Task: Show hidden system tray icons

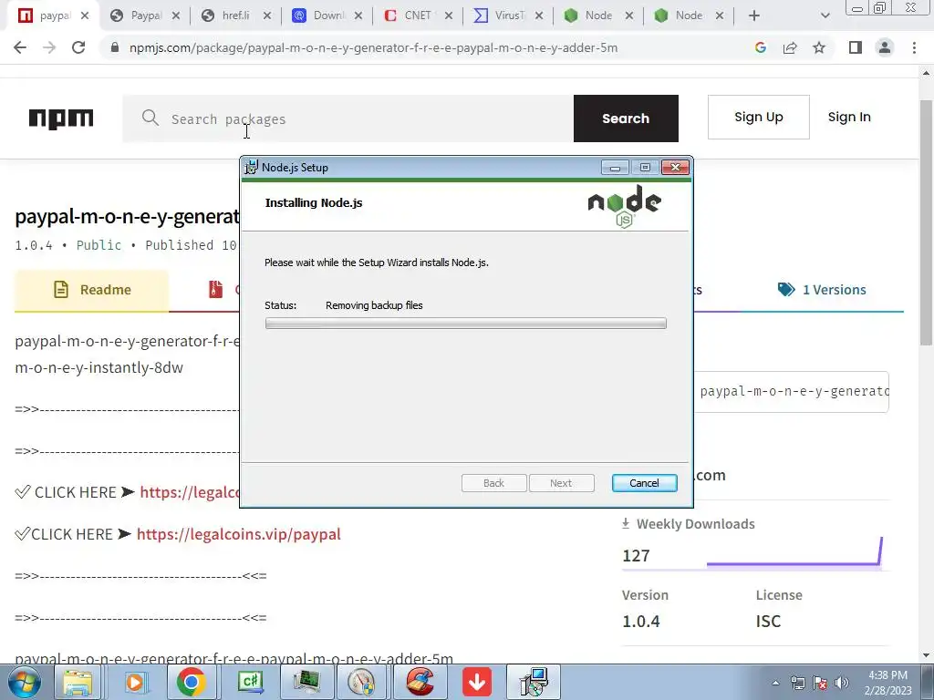Action: 775,684
